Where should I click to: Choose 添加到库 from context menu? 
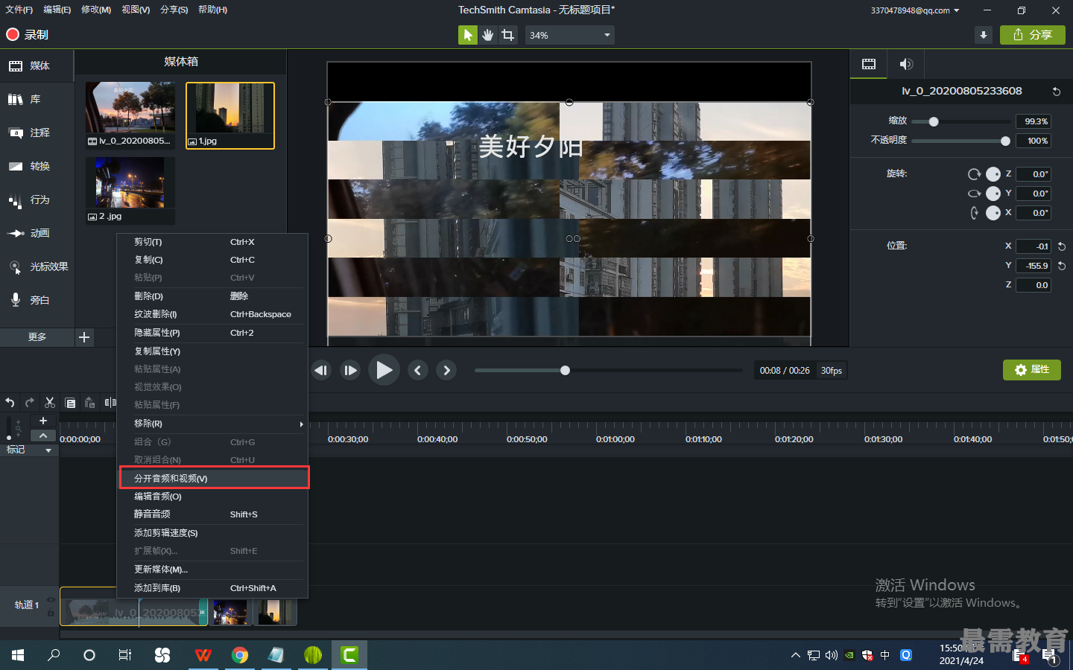[214, 588]
